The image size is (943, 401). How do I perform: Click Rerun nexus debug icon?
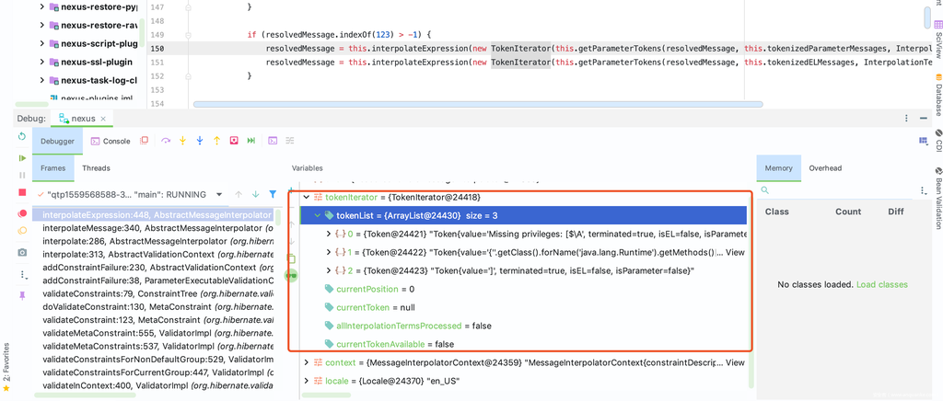[22, 136]
